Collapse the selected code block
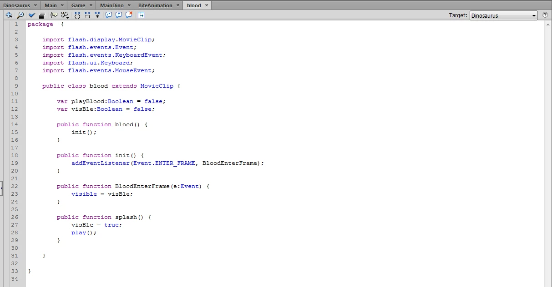Image resolution: width=552 pixels, height=287 pixels. coord(87,15)
